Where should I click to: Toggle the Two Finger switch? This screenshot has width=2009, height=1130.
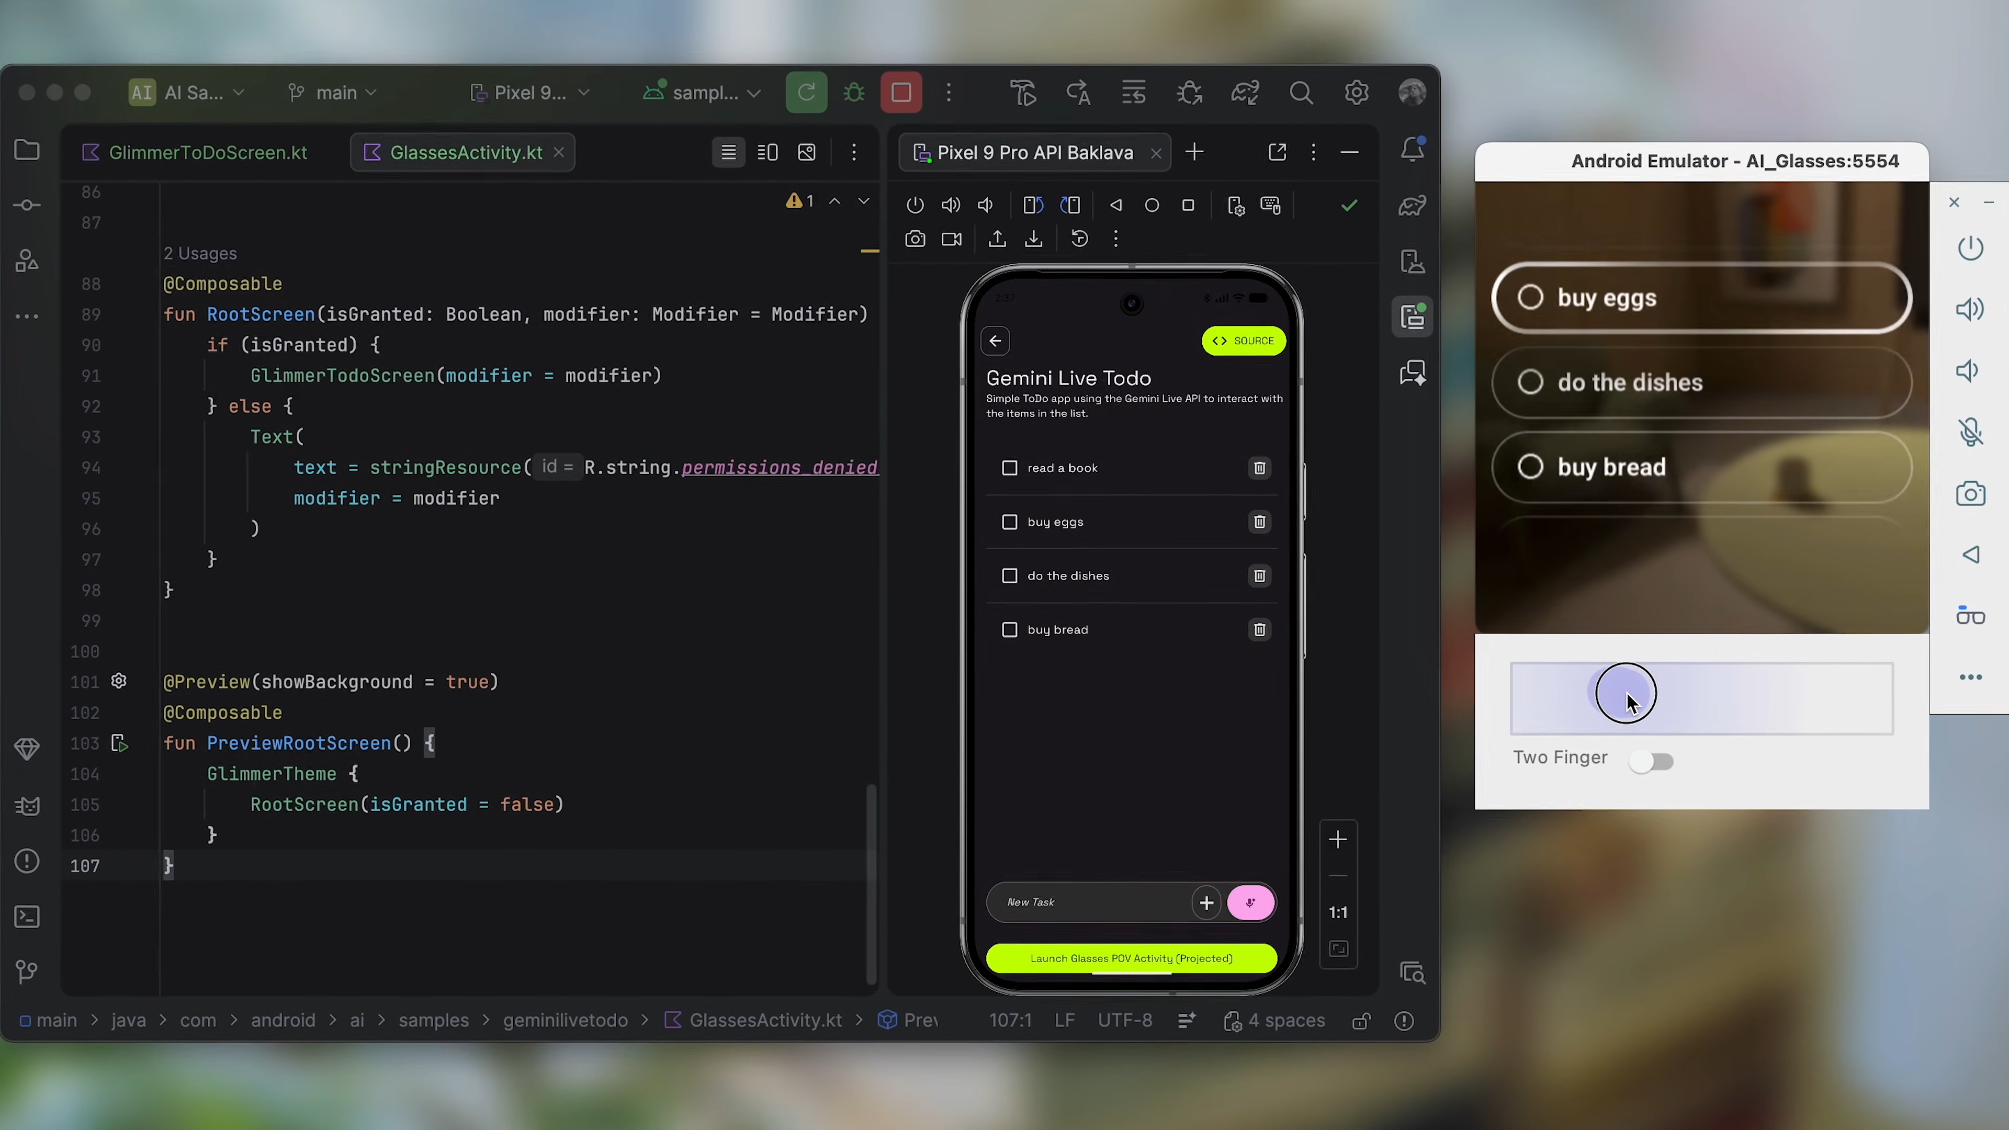point(1651,761)
